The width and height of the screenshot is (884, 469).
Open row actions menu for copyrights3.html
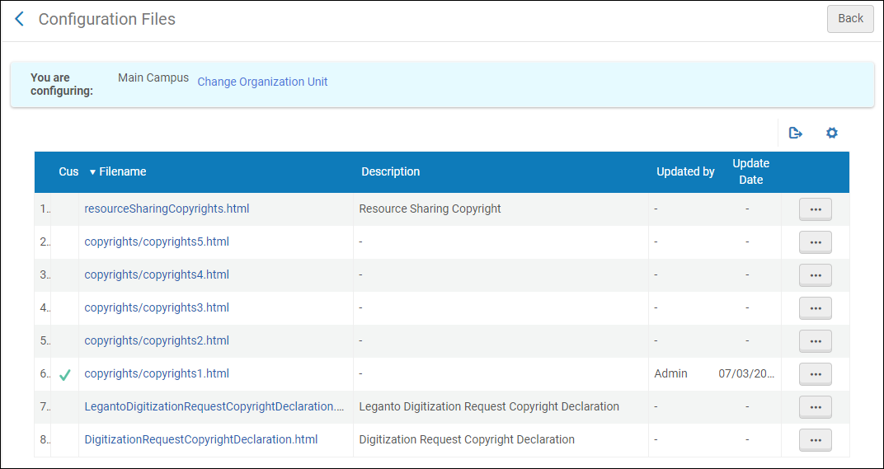coord(816,308)
